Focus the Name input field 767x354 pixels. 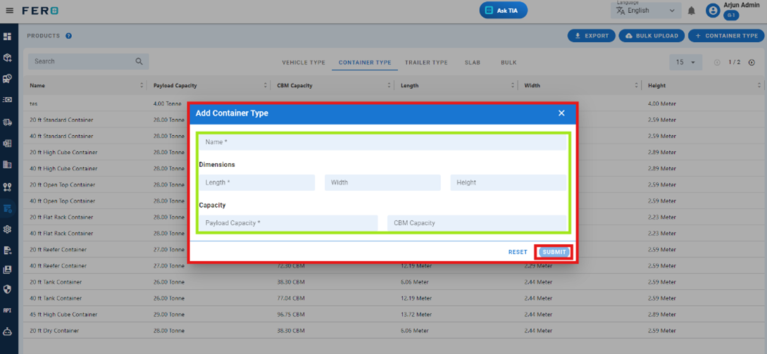[383, 142]
